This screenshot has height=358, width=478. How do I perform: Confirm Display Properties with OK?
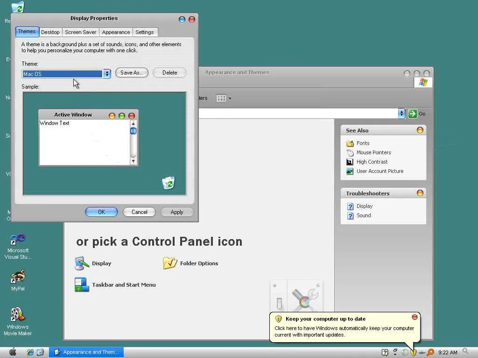pos(101,212)
